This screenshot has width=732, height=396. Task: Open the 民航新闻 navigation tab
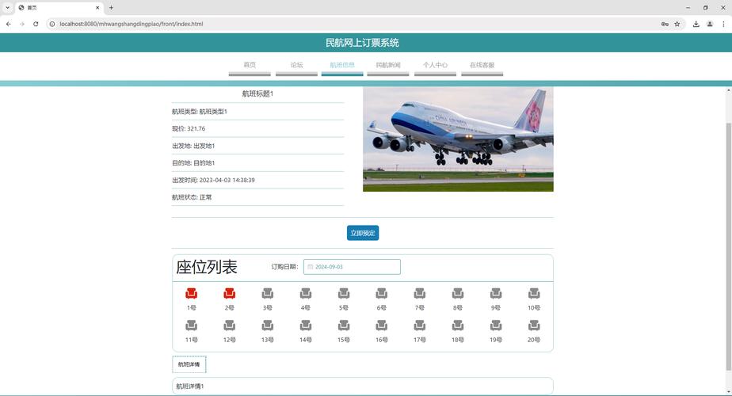click(388, 66)
